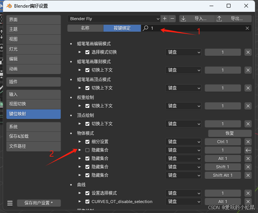The image size is (258, 213).
Task: Uncheck 设置选择模式 checkbox
Action: [x=87, y=193]
